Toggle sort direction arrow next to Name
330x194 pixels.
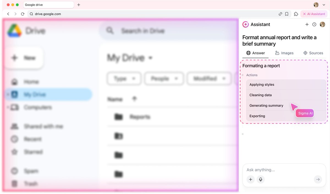pyautogui.click(x=134, y=99)
